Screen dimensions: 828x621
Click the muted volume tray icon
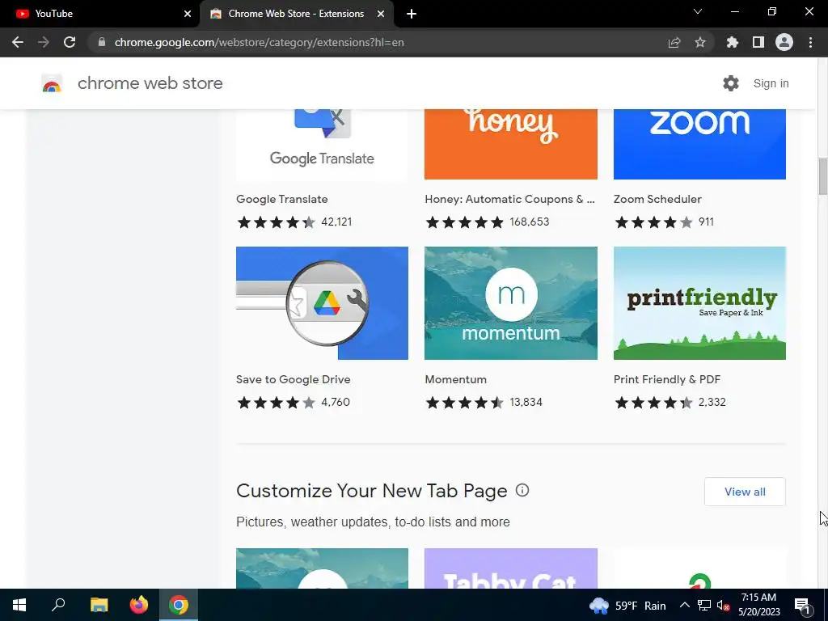coord(723,605)
